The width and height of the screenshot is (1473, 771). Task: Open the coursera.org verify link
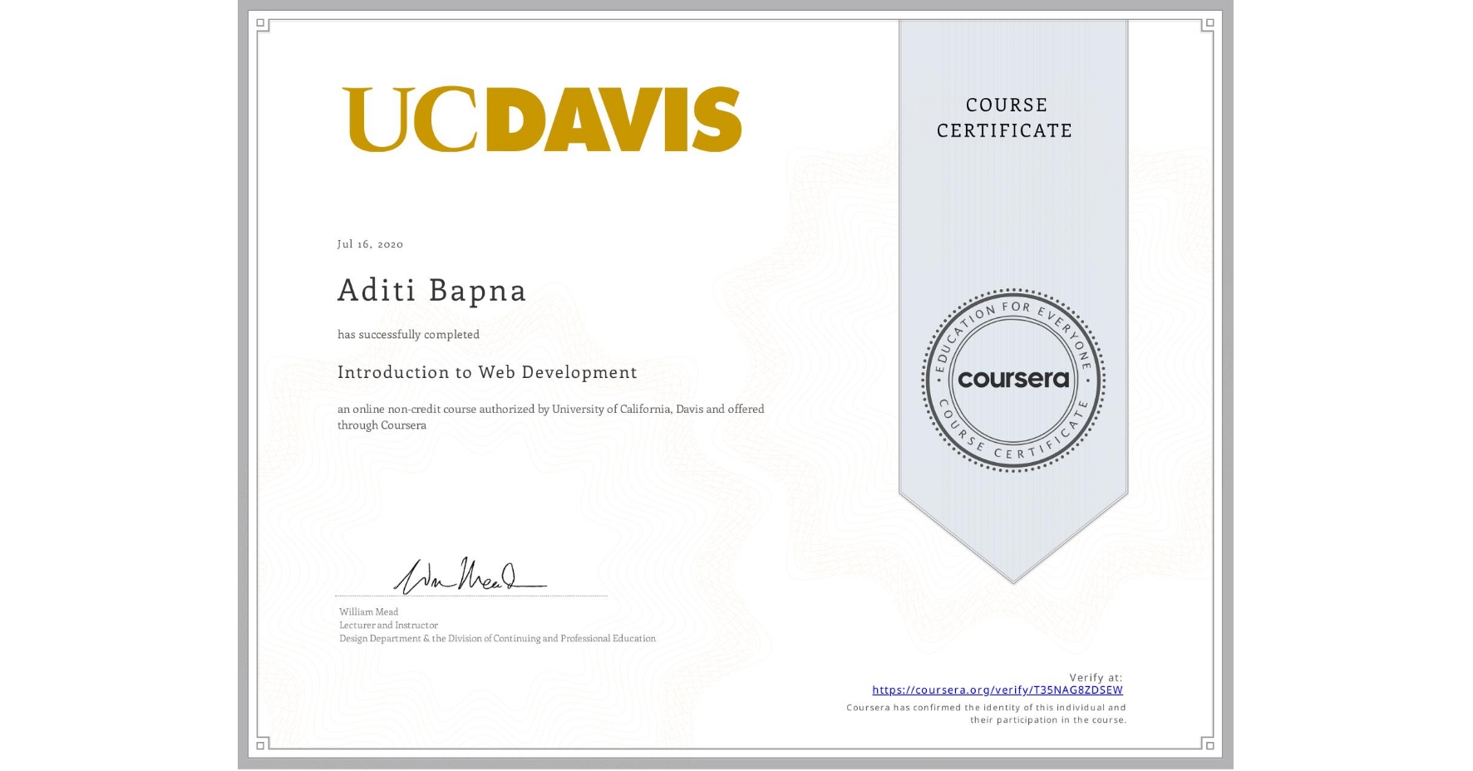(997, 690)
